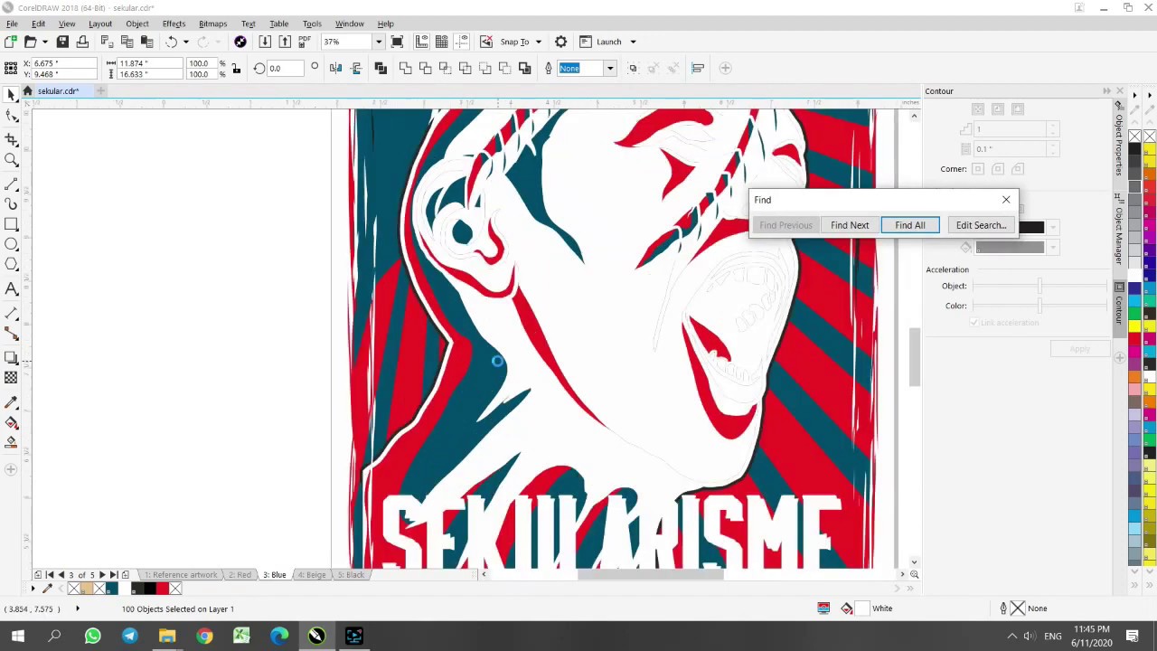Expand the Undo history dropdown arrow
Image resolution: width=1157 pixels, height=651 pixels.
pos(186,42)
